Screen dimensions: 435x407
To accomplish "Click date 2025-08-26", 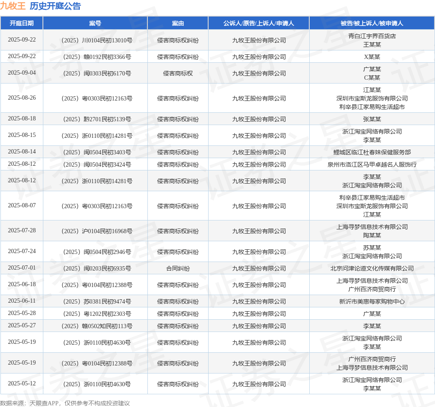I will (x=22, y=98).
